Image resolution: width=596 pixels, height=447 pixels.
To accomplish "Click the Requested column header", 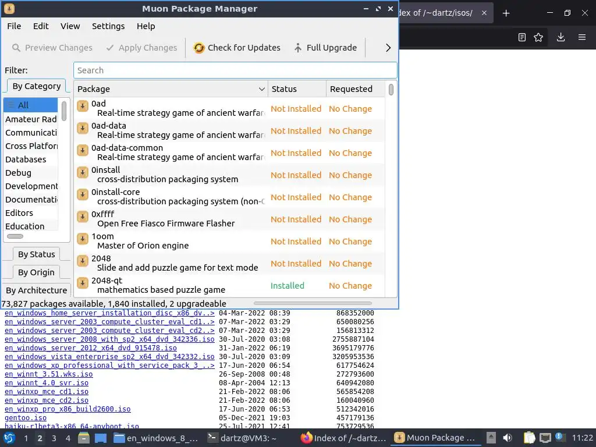I will pos(356,89).
